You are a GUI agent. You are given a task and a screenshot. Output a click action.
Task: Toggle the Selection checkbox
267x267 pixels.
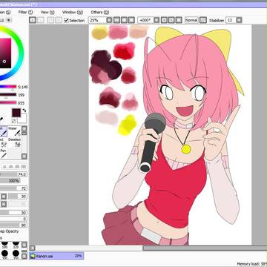pyautogui.click(x=66, y=20)
